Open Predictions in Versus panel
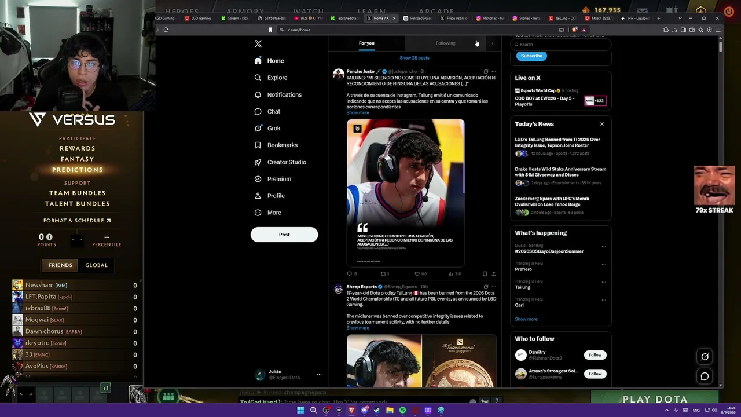 coord(78,170)
